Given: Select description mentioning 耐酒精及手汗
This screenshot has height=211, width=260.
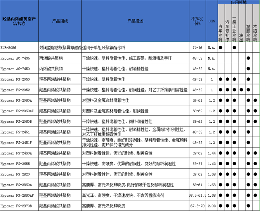Looking at the screenshot, I should 135,58.
